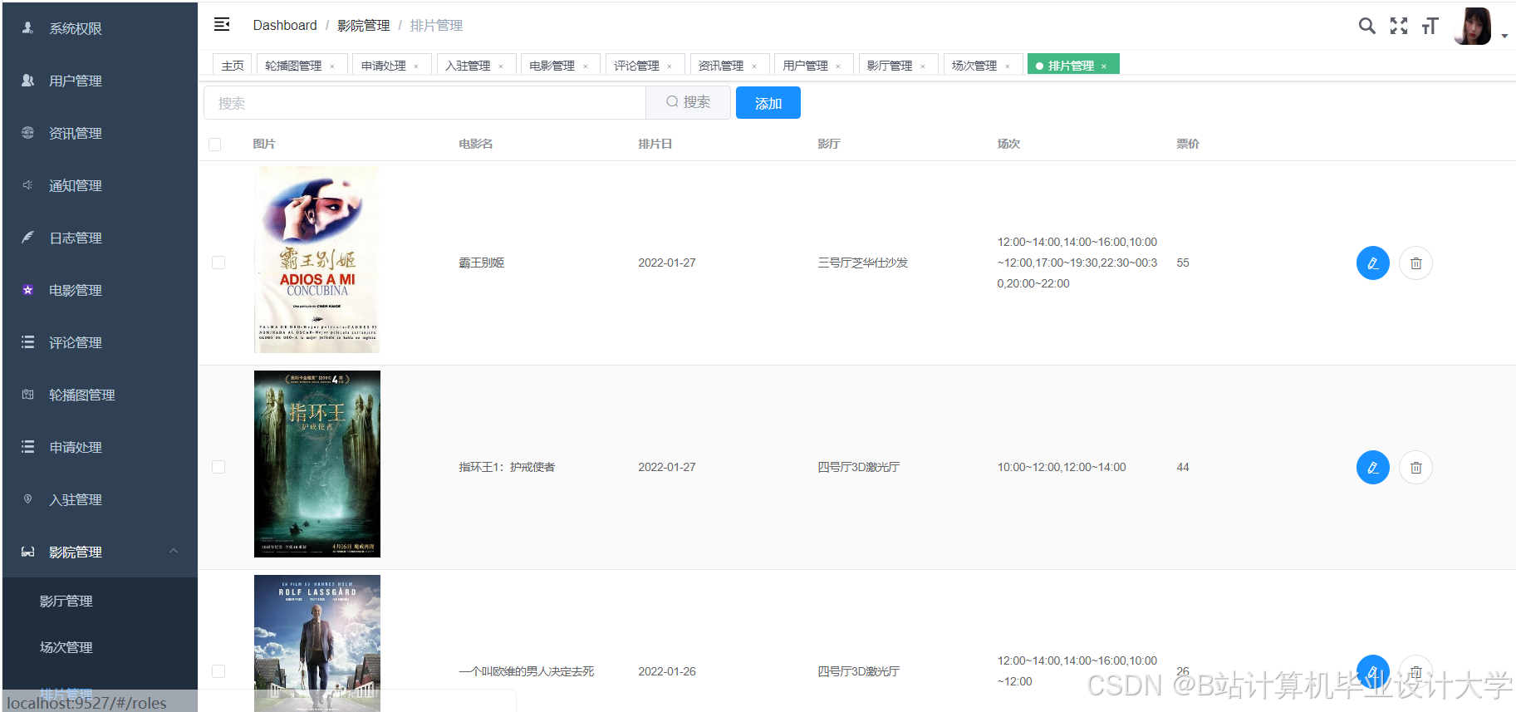This screenshot has width=1516, height=712.
Task: Click 影院管理 in breadcrumb
Action: tap(364, 25)
